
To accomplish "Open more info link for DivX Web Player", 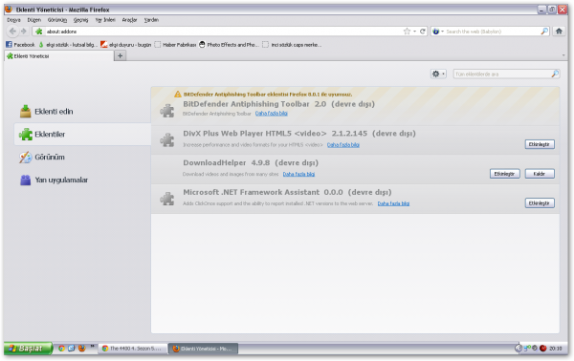I will pyautogui.click(x=343, y=145).
